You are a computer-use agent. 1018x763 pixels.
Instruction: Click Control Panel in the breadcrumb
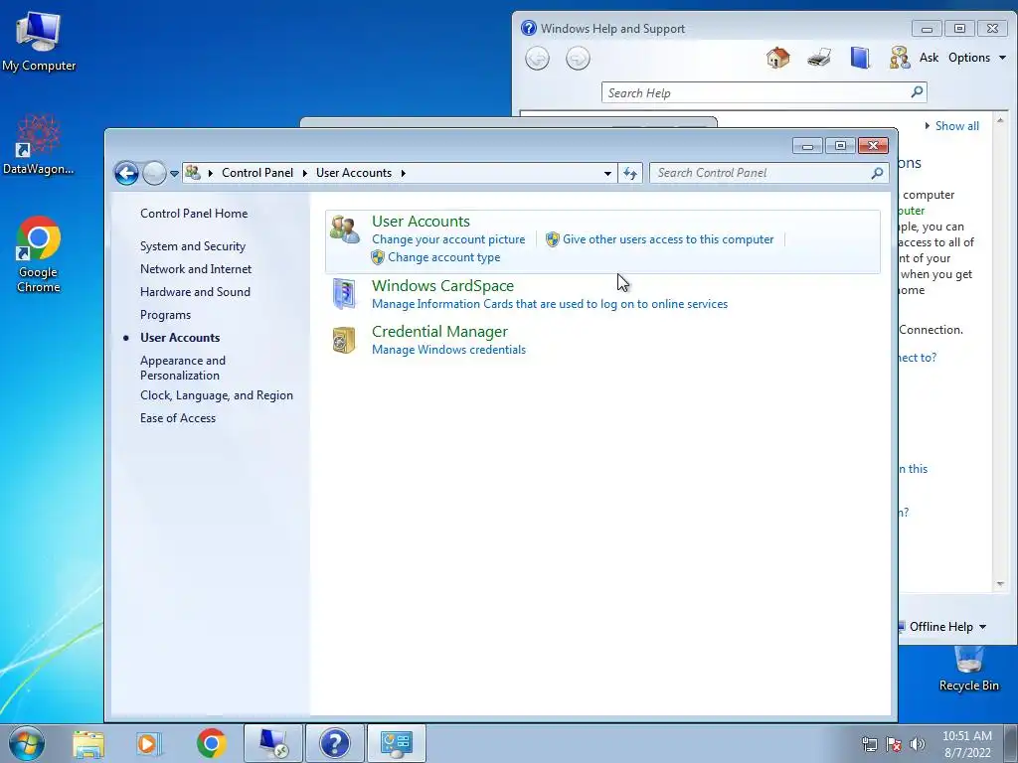(257, 173)
